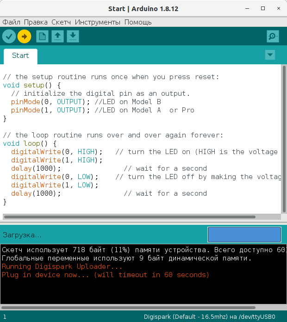The width and height of the screenshot is (287, 322).
Task: Minimize the Arduino window
Action: [x=247, y=8]
